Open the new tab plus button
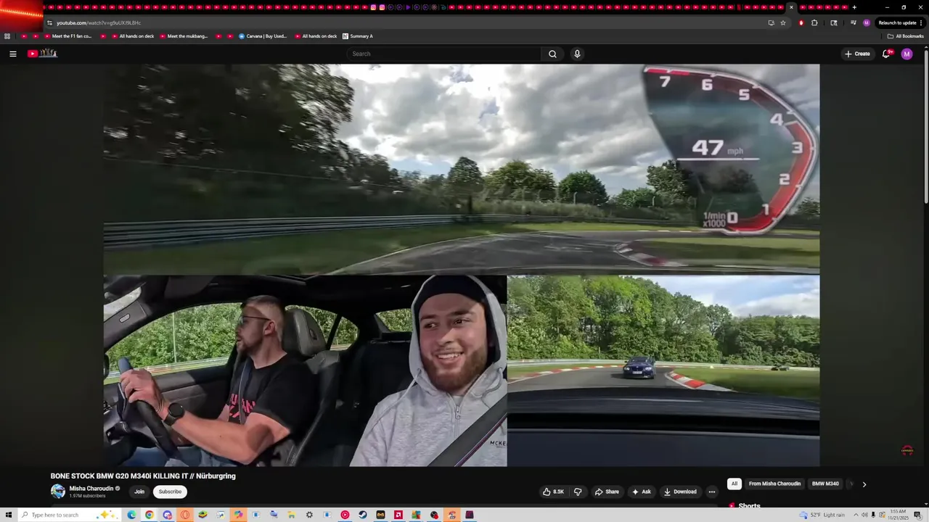This screenshot has width=929, height=522. 854,7
